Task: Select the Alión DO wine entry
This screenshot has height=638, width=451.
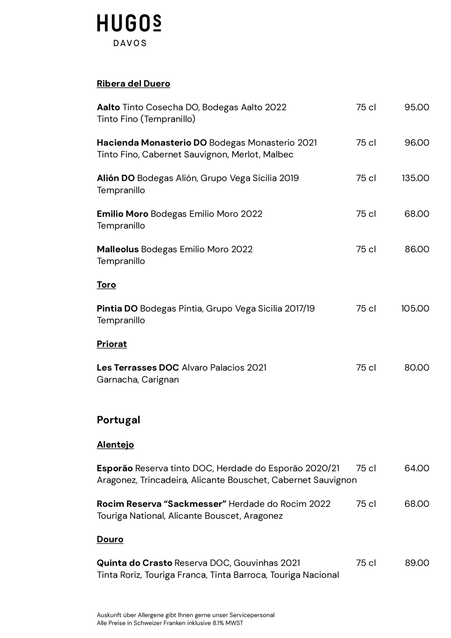Action: tap(197, 178)
